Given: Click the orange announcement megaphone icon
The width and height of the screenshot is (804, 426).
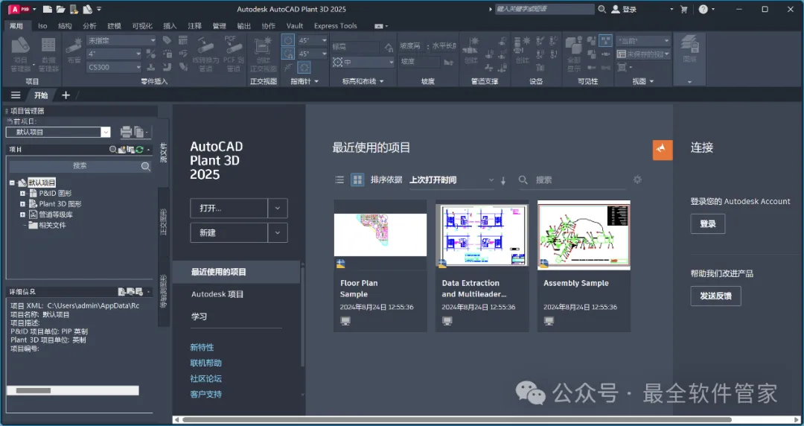Looking at the screenshot, I should 663,150.
